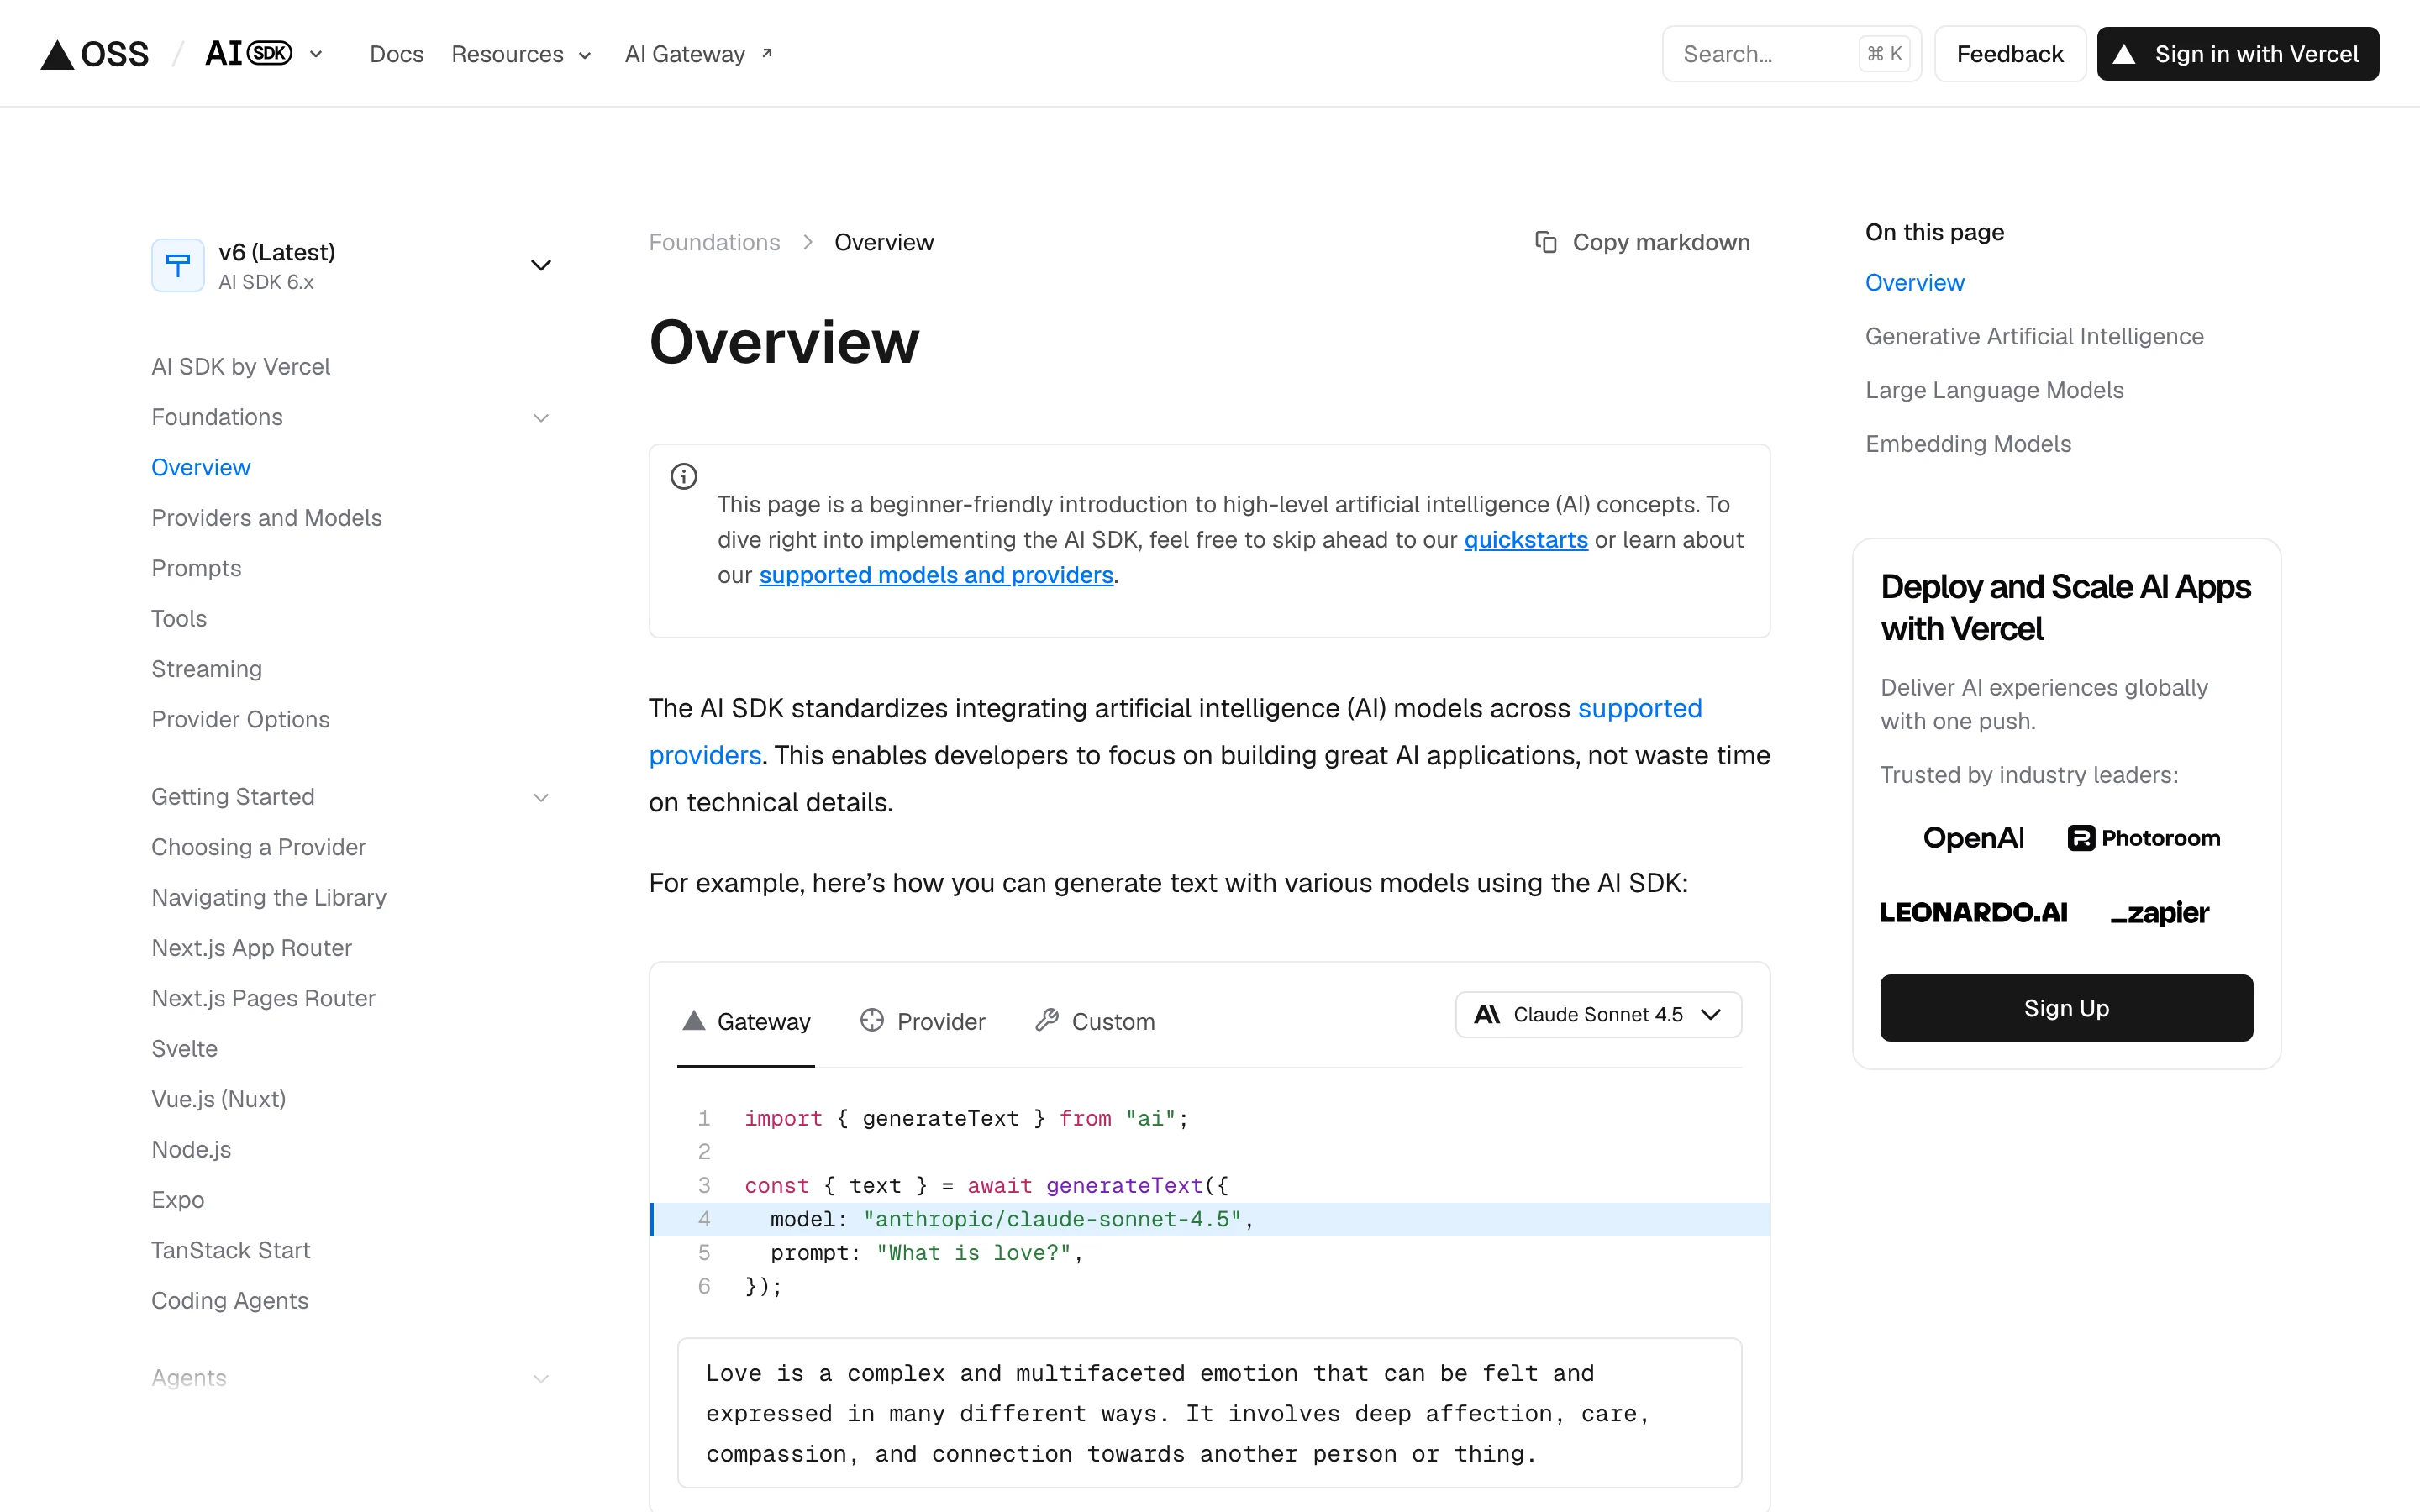This screenshot has height=1512, width=2420.
Task: Select Overview in the sidebar
Action: [x=201, y=467]
